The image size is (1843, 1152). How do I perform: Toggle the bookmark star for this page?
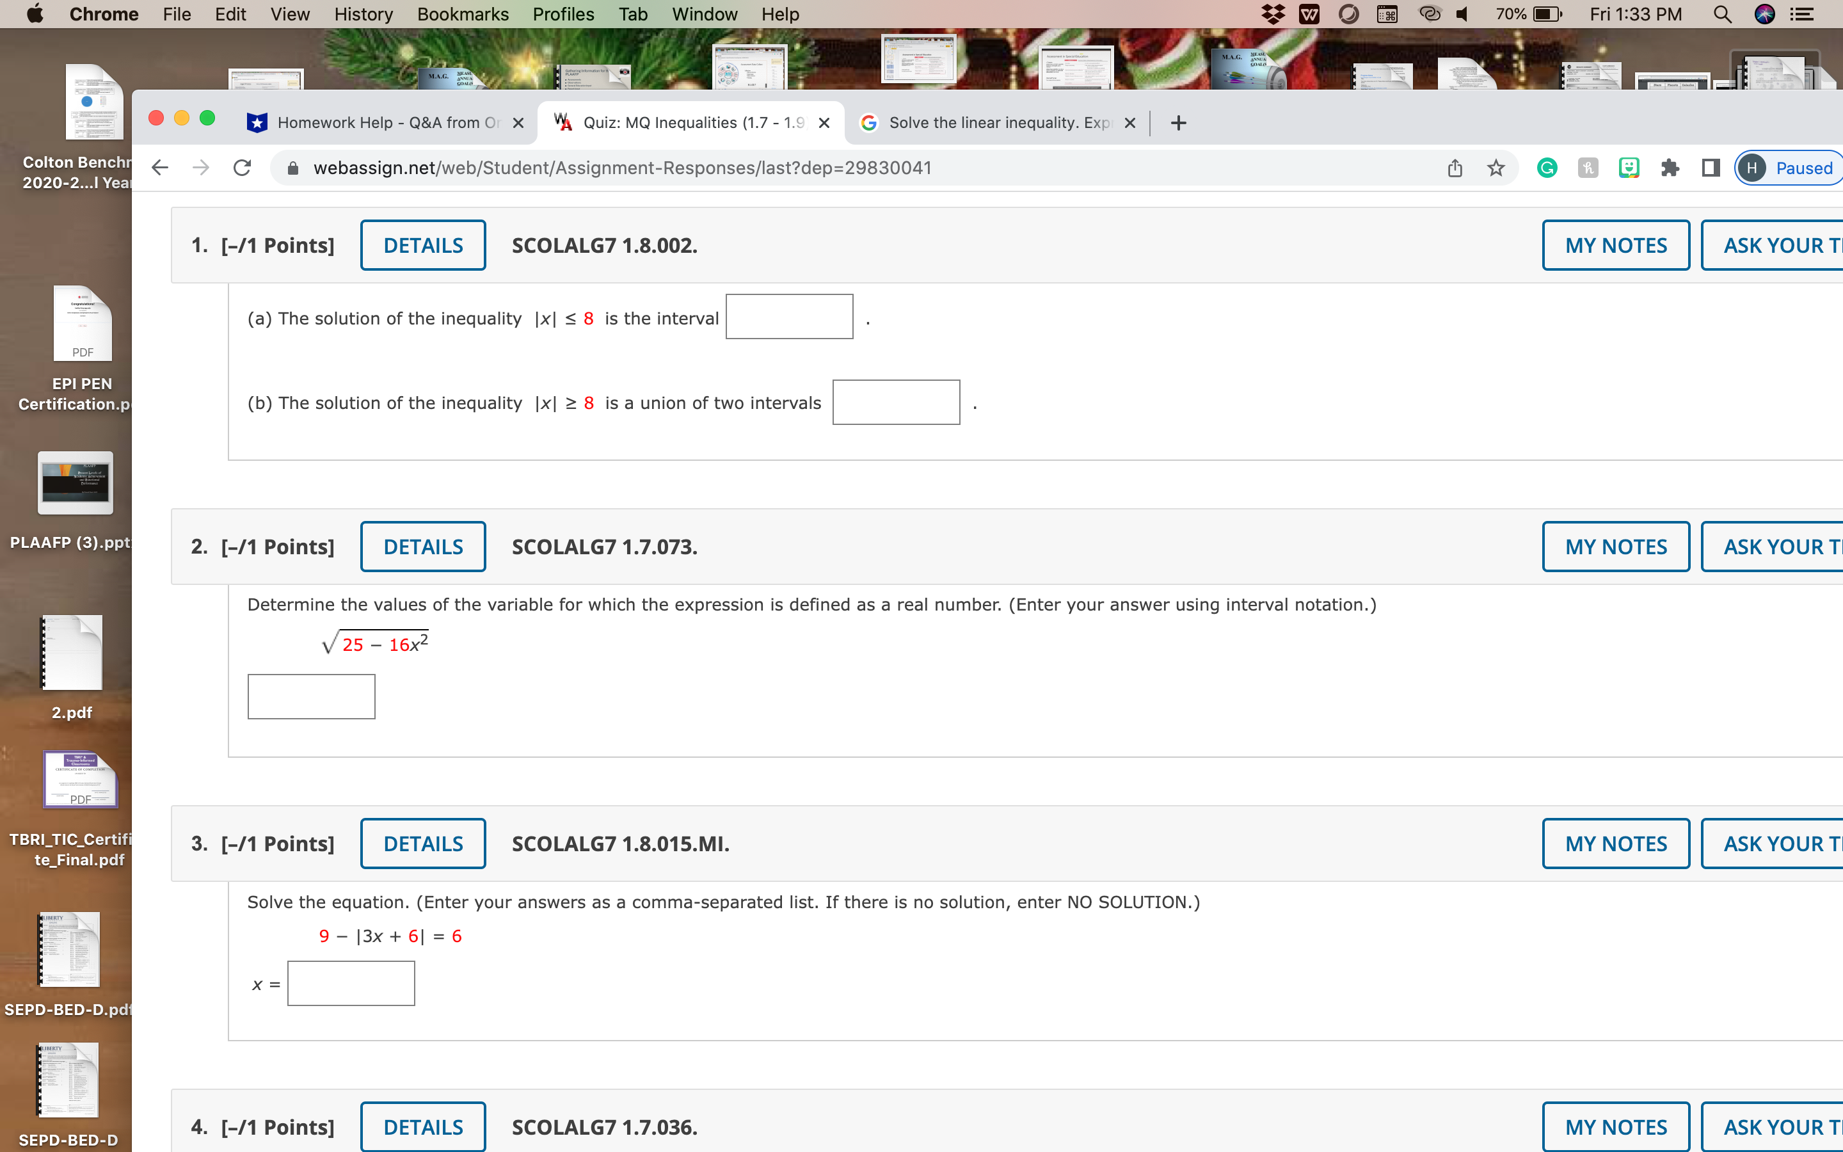click(1494, 168)
